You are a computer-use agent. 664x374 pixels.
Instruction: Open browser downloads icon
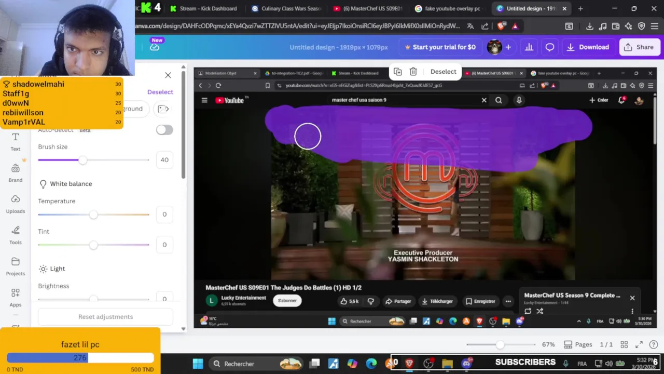coord(590,26)
